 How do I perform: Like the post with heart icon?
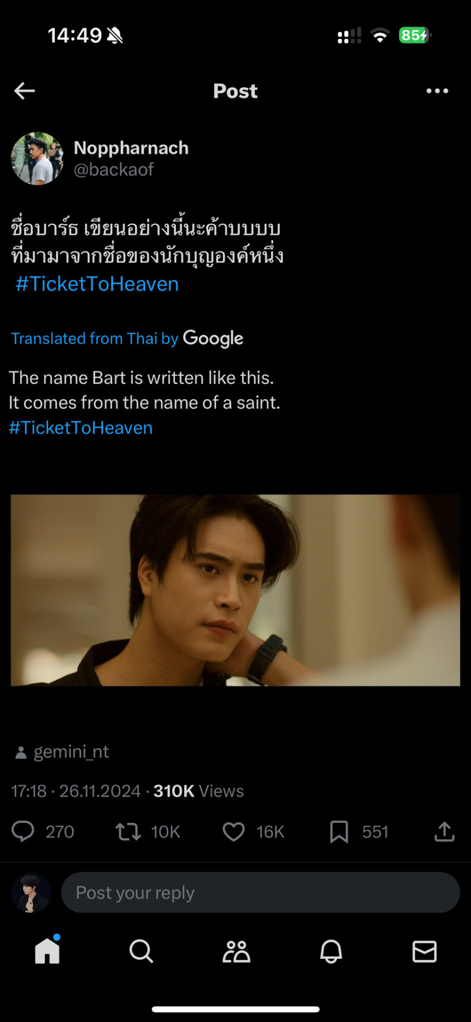234,831
